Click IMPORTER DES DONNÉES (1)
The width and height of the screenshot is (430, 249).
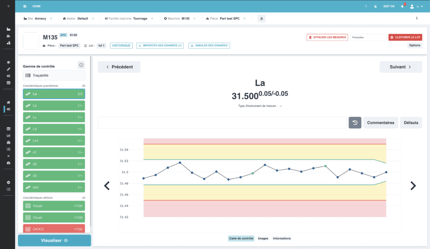[x=160, y=45]
